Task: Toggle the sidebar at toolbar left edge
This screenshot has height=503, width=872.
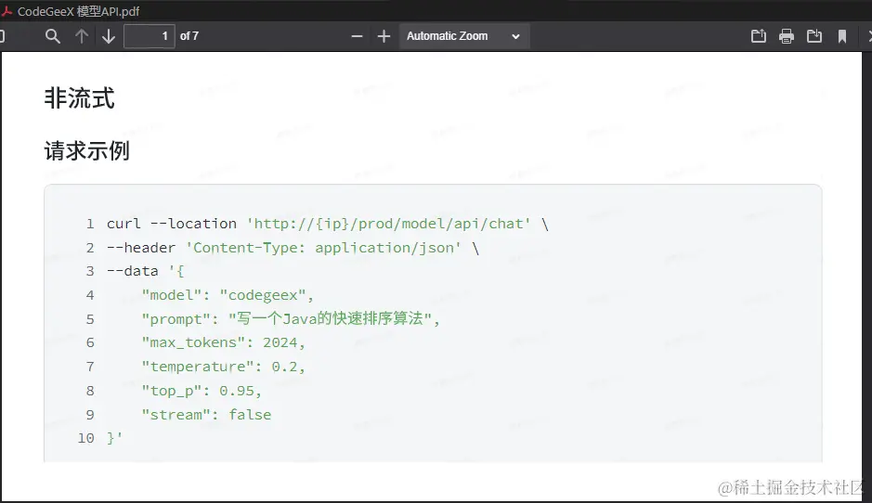Action: pos(2,37)
